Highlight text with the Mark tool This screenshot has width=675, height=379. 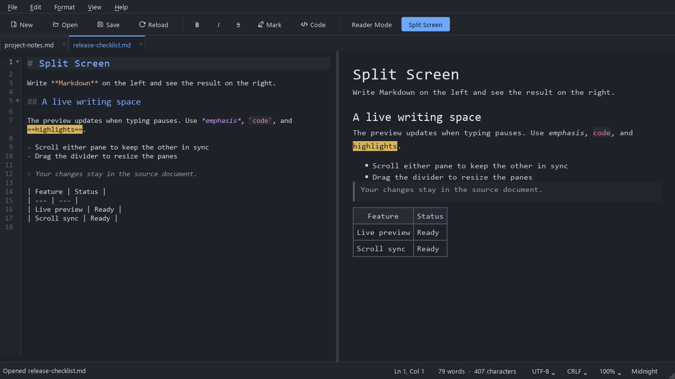click(269, 25)
